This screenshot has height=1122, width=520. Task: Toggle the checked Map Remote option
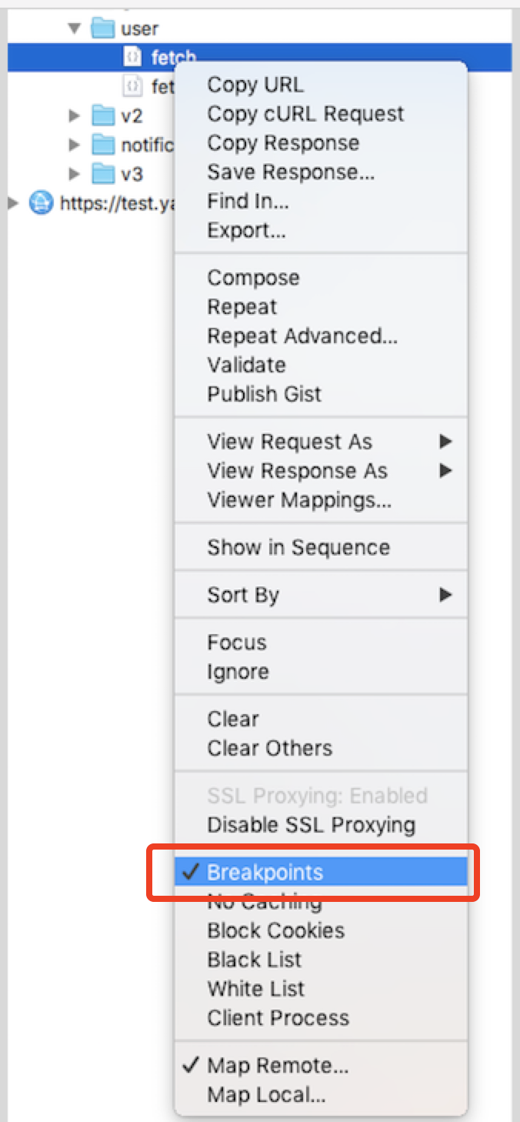[x=277, y=1066]
